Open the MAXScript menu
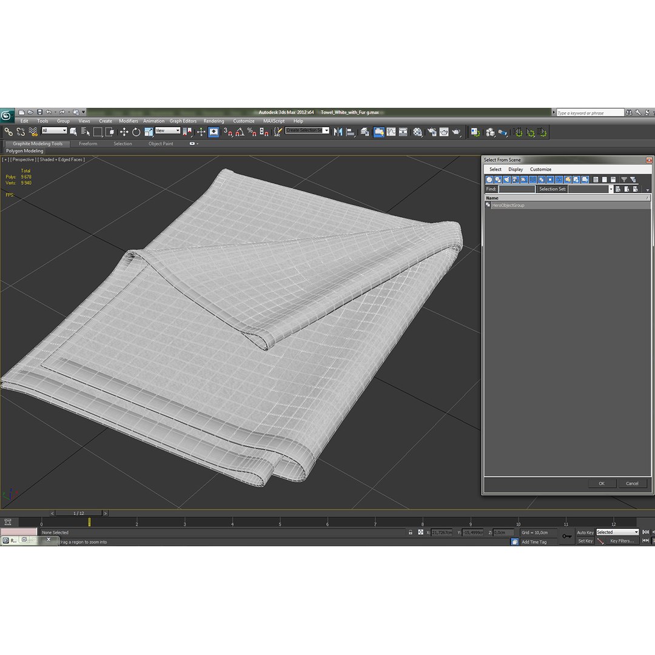This screenshot has height=655, width=655. point(274,121)
